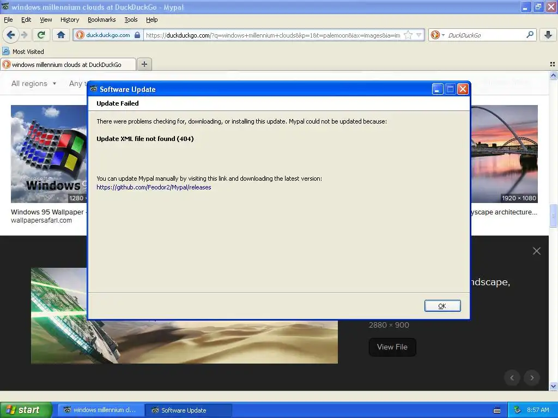Click the URL text in the address bar
This screenshot has height=418, width=558.
pyautogui.click(x=273, y=35)
